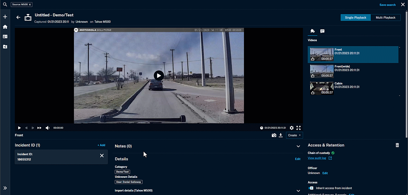
Task: Expand Import details (Tahoe M500)
Action: (298, 191)
